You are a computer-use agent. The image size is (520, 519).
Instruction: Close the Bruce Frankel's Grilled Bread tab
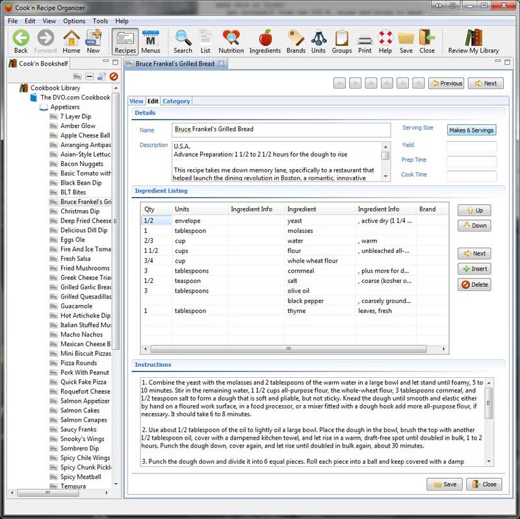[221, 63]
